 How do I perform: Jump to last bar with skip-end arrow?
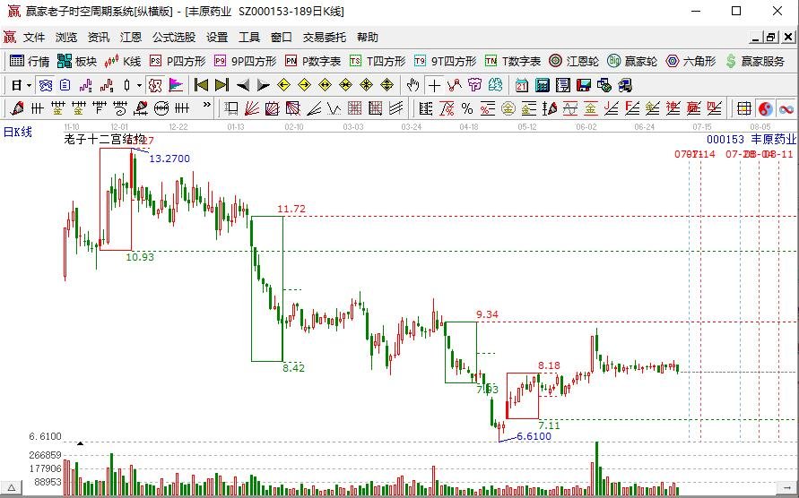click(221, 85)
